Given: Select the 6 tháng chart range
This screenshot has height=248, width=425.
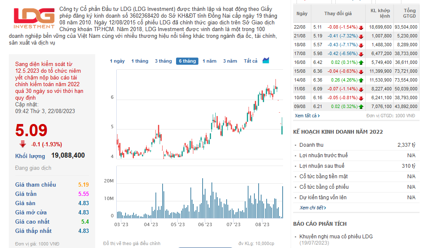Looking at the screenshot, I should tap(187, 61).
